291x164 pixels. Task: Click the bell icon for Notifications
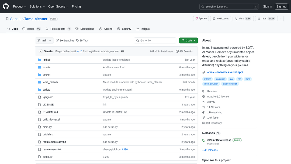coord(214,19)
